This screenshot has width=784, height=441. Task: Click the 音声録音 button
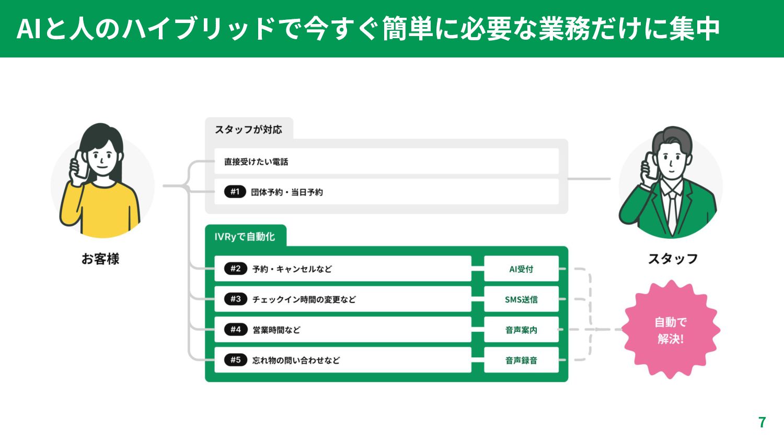coord(521,360)
